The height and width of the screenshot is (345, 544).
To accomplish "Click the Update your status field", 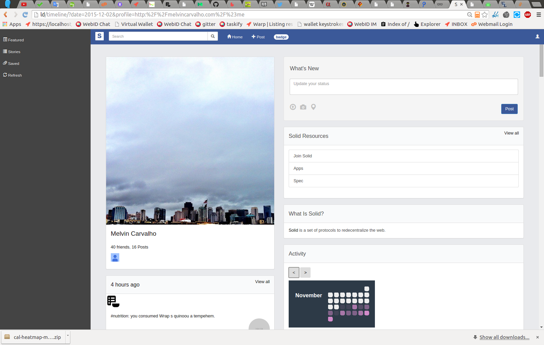I will click(403, 87).
